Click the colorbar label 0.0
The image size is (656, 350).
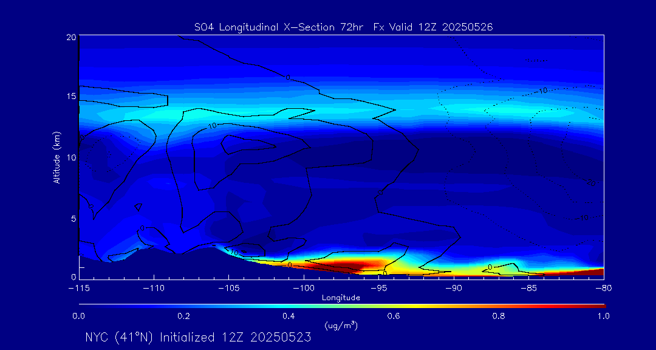[x=78, y=316]
